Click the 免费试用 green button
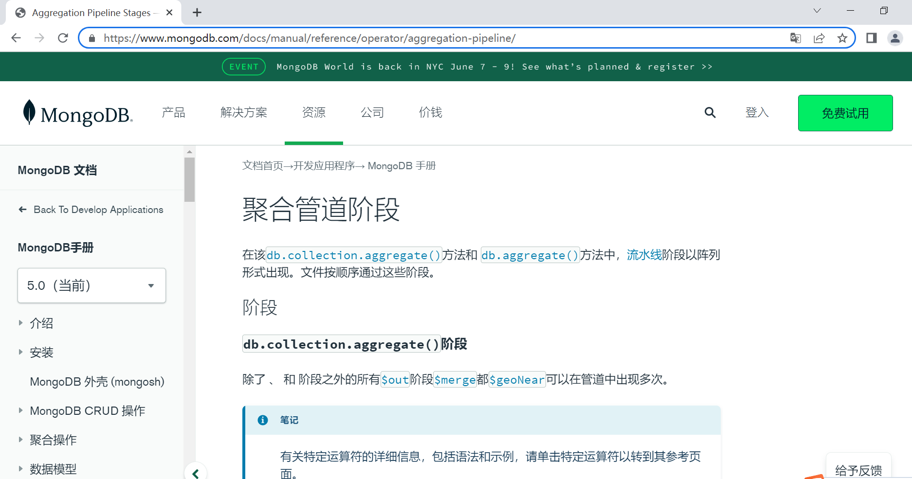Screen dimensions: 912x479 point(845,113)
